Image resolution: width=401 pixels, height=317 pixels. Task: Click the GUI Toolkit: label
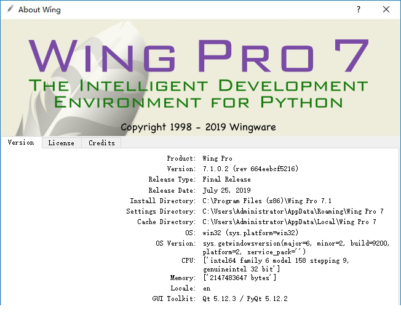click(174, 299)
